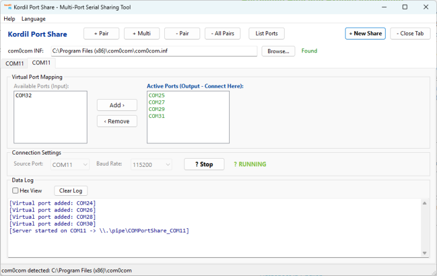Open the Language menu
Image resolution: width=437 pixels, height=276 pixels.
click(x=34, y=19)
